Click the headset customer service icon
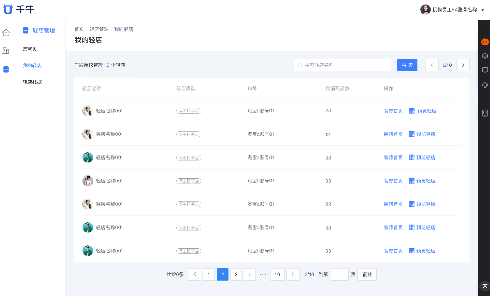 pos(485,85)
